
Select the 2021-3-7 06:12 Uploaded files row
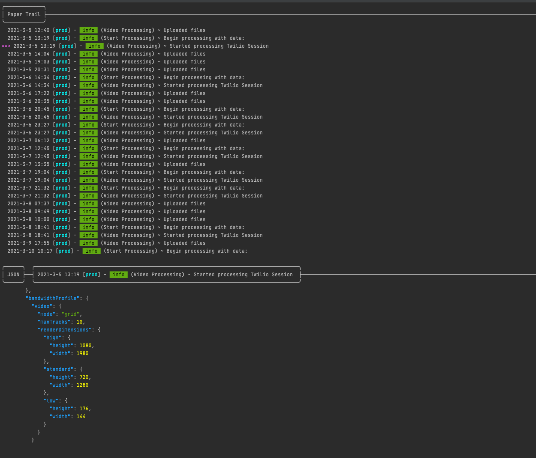107,140
